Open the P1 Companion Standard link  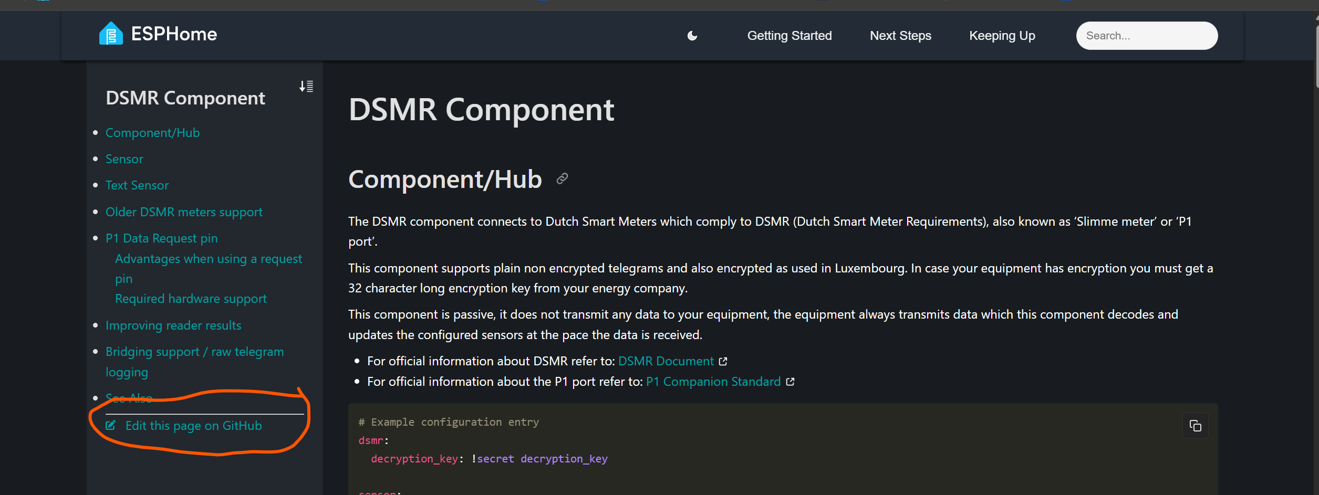coord(713,382)
